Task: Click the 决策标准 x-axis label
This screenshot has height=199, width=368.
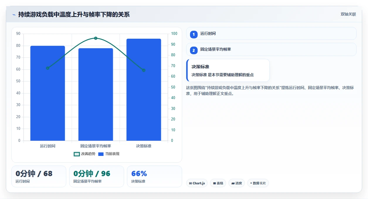Action: point(144,146)
